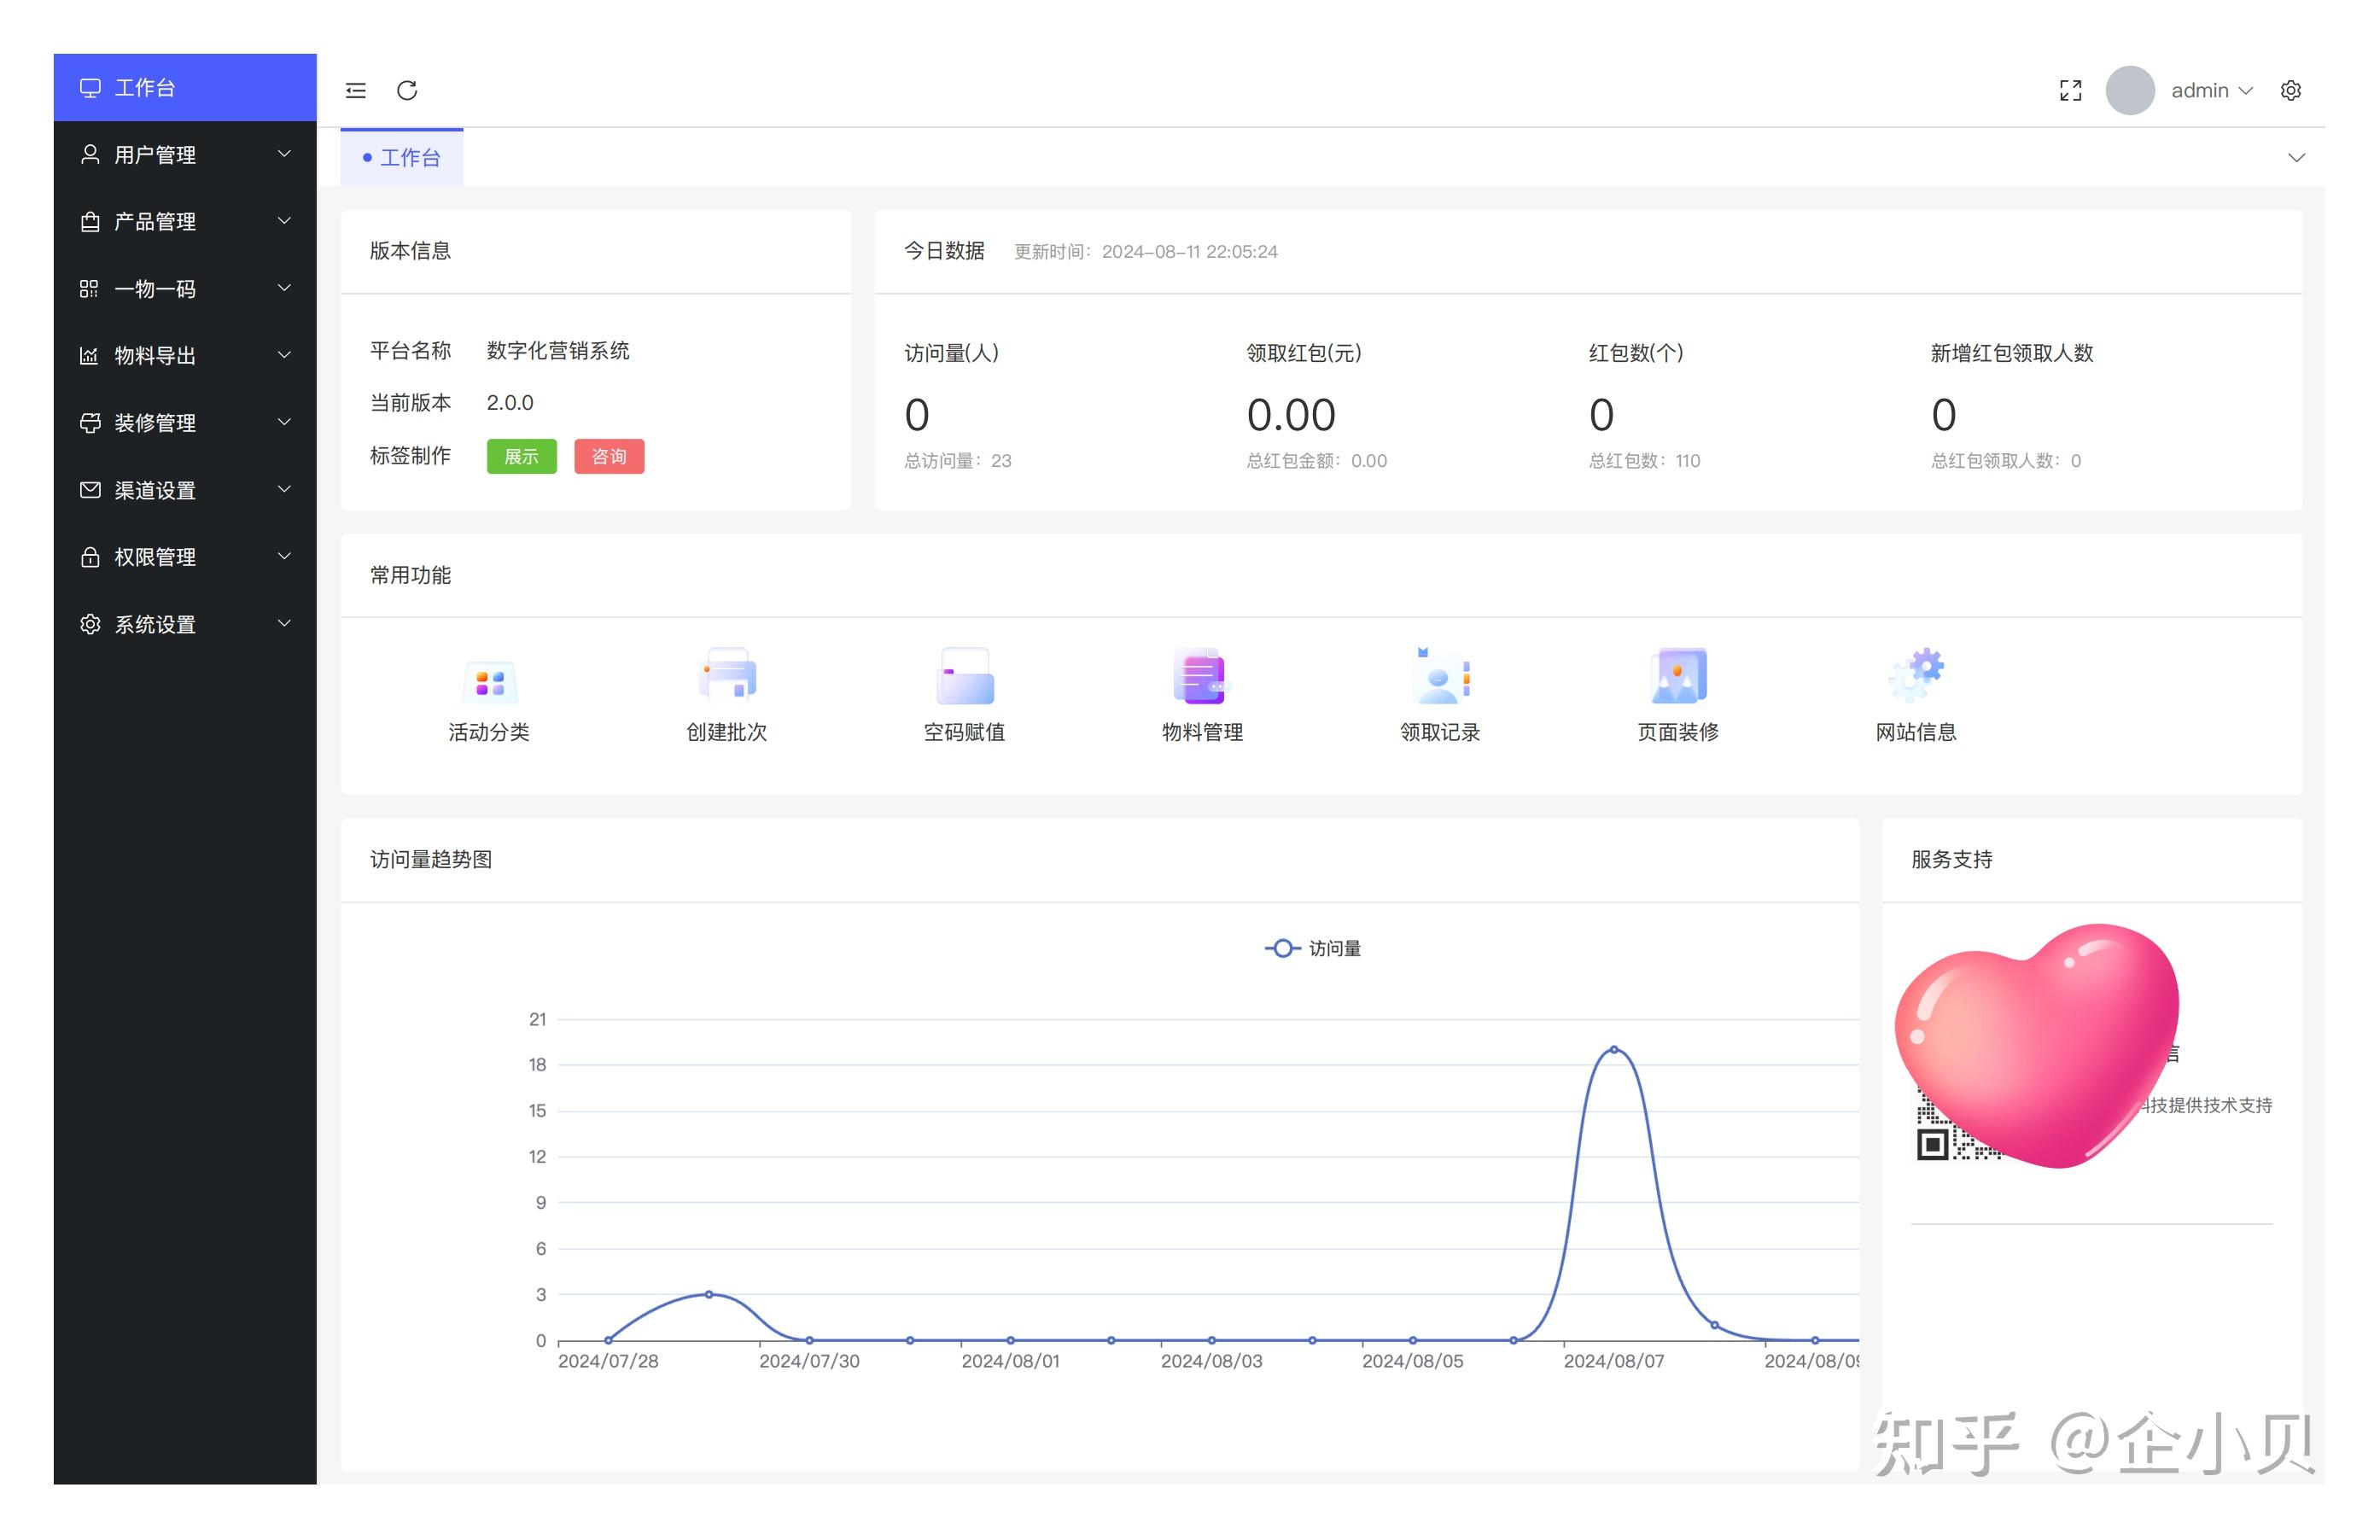Click the 网站信息 label
Image resolution: width=2380 pixels, height=1540 pixels.
1916,732
